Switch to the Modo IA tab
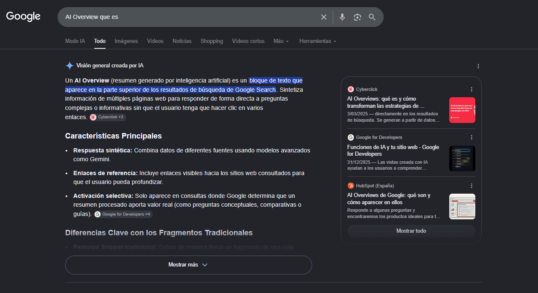Screen dimensions: 538x293 [x=75, y=41]
